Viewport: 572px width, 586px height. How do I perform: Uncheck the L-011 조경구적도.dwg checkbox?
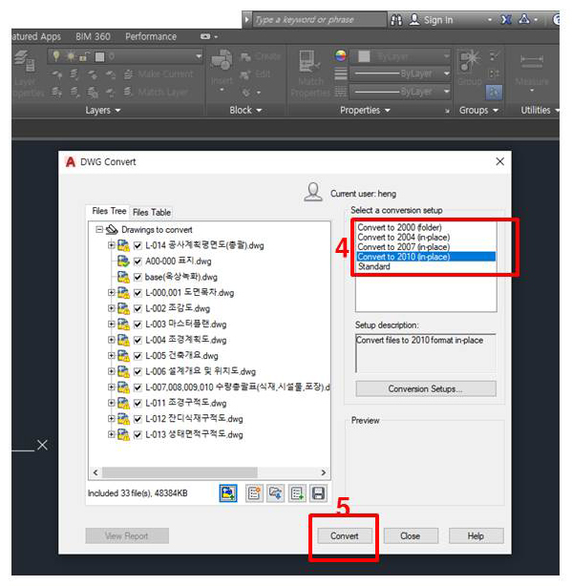pyautogui.click(x=138, y=403)
